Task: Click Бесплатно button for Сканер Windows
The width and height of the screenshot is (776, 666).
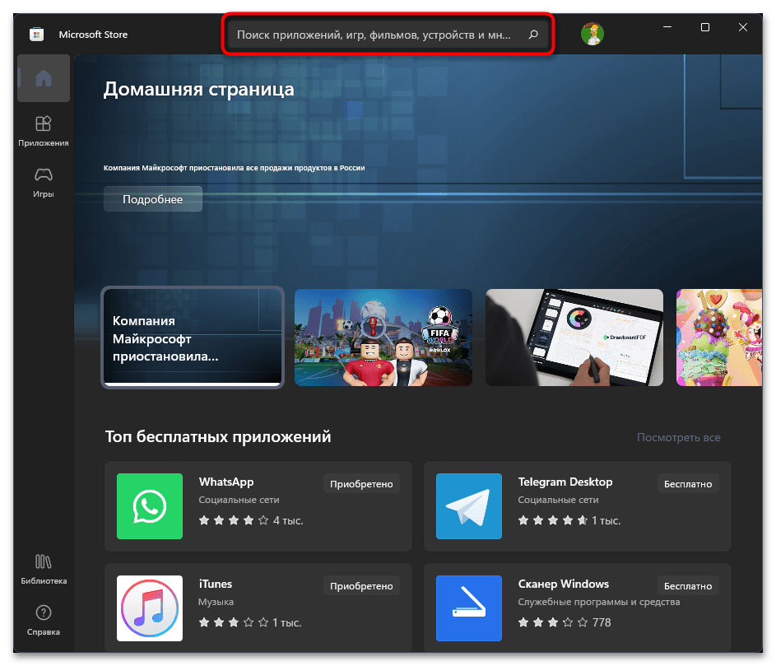Action: click(687, 586)
